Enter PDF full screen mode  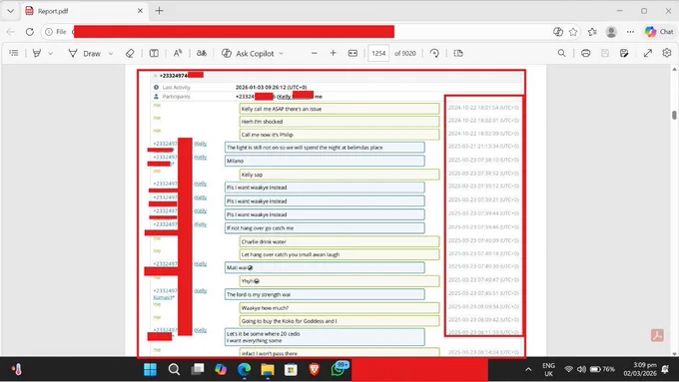point(648,53)
